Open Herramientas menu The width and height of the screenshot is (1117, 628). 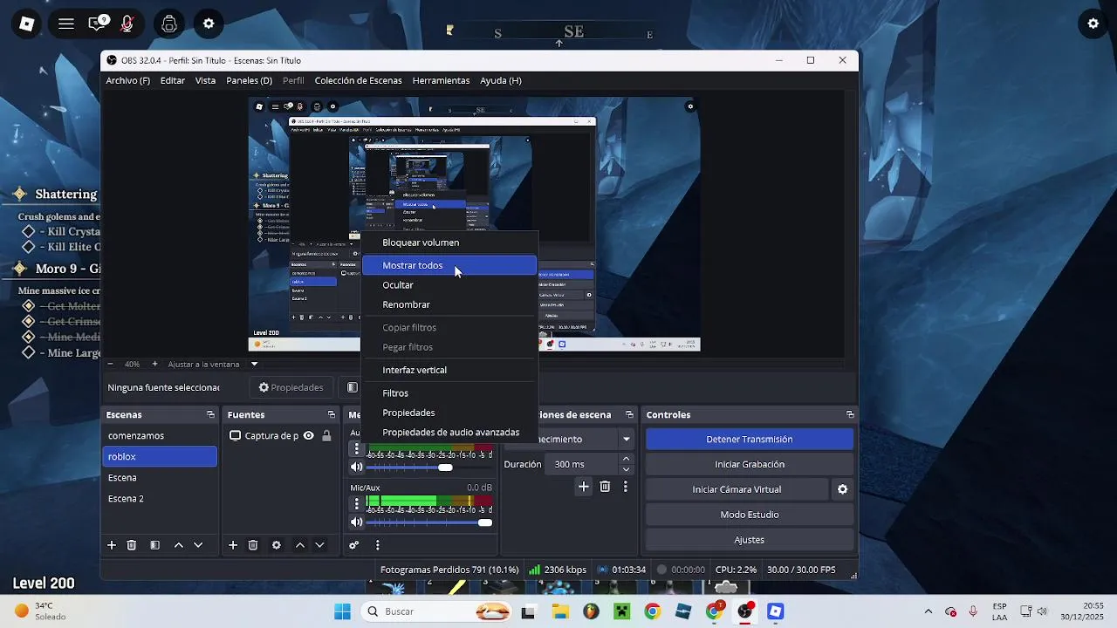(441, 80)
